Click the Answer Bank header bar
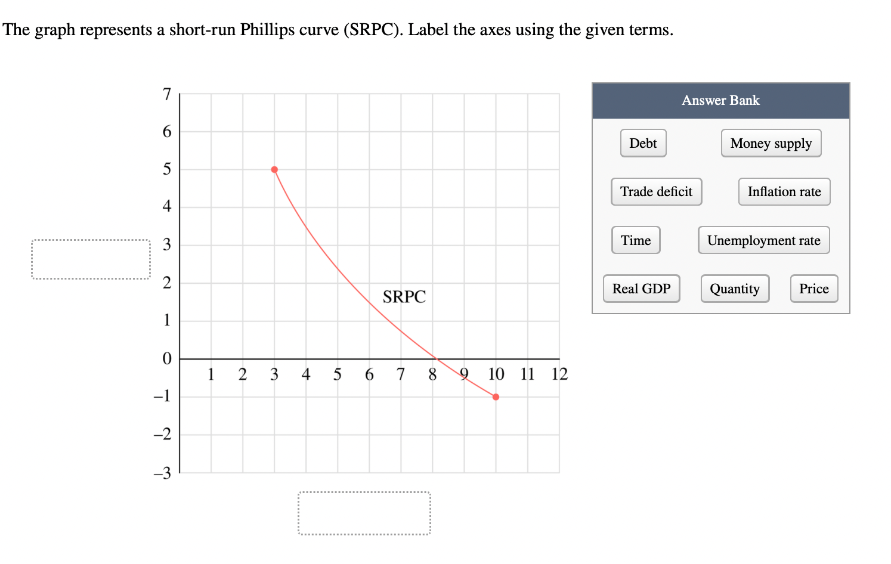This screenshot has height=564, width=891. click(720, 100)
